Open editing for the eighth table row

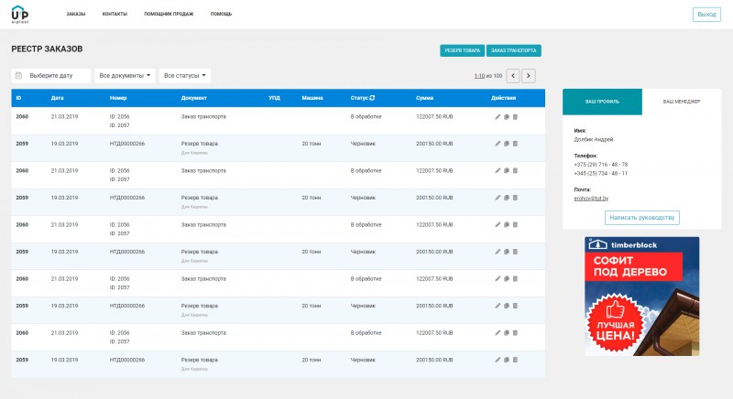click(498, 307)
